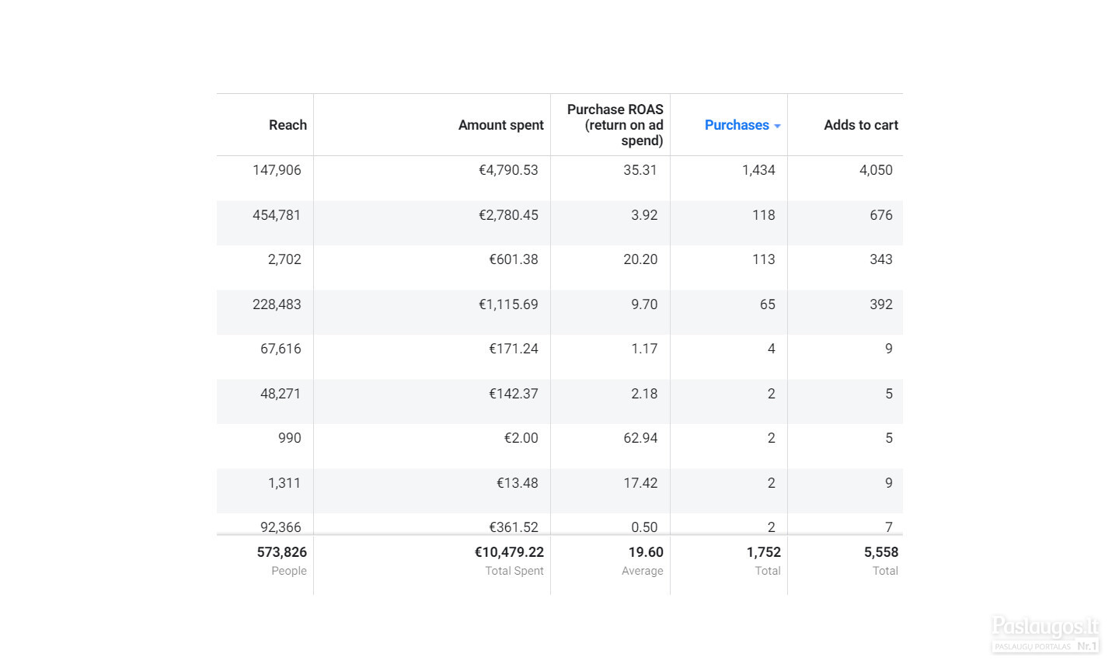
Task: Select the amount €361.52
Action: (514, 527)
